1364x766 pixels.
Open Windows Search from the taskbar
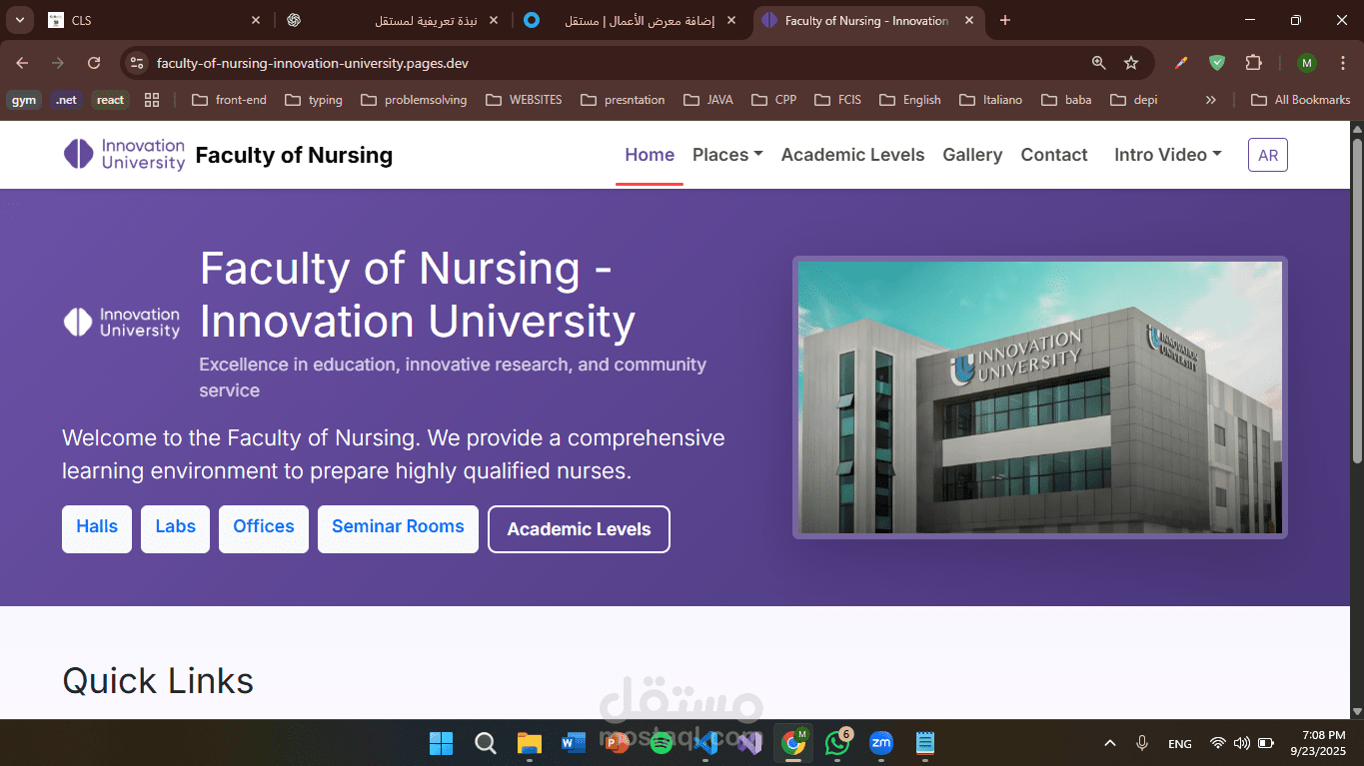[485, 743]
